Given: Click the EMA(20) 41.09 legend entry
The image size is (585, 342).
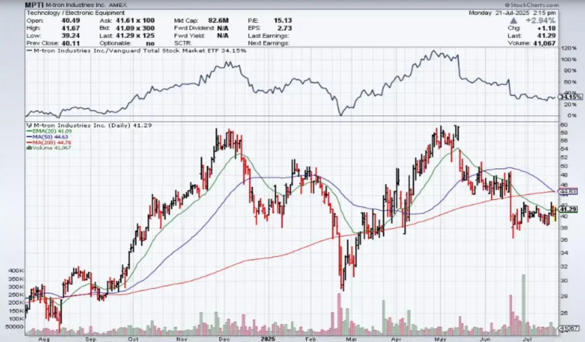Looking at the screenshot, I should 49,131.
